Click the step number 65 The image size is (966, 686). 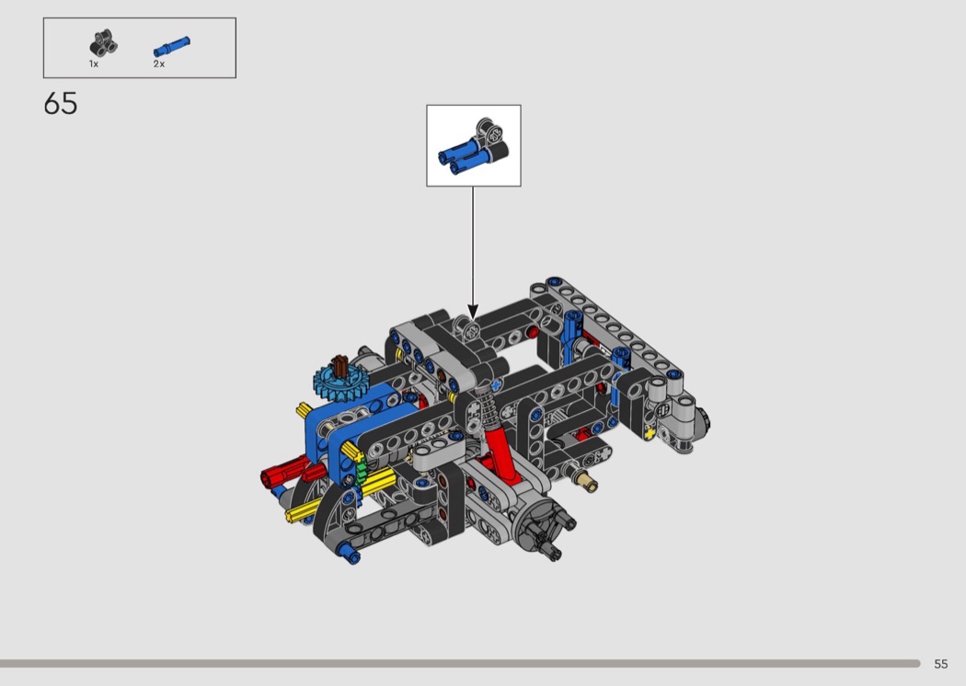[61, 104]
